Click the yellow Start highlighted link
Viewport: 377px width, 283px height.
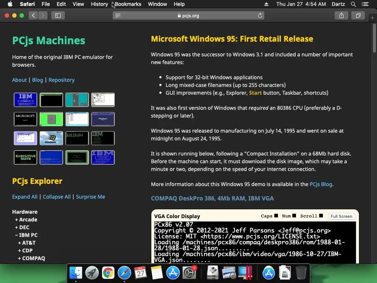256,92
